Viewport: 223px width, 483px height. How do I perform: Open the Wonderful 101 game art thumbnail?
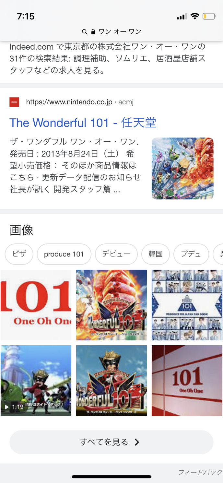(182, 168)
